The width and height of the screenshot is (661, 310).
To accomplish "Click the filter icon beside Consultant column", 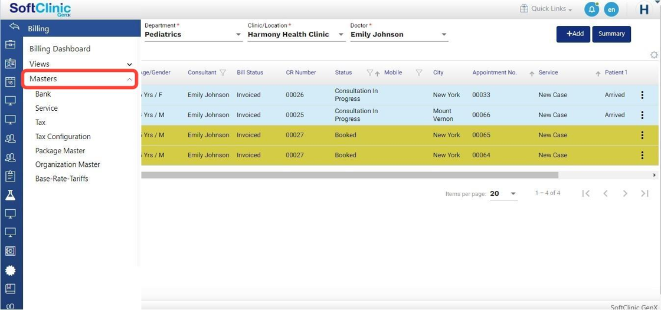I will tap(223, 73).
